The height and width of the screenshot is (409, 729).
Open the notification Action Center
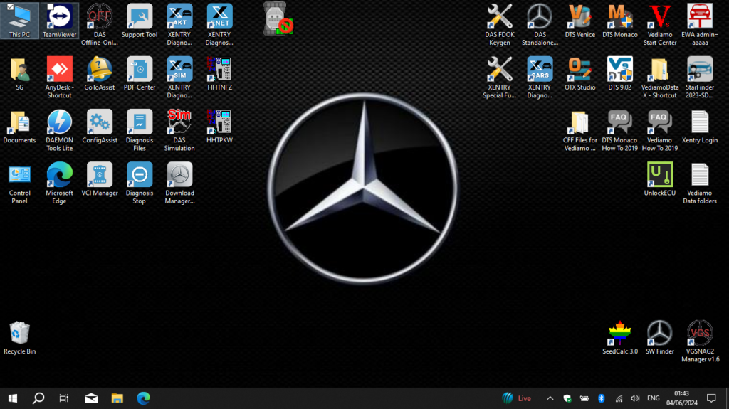click(710, 398)
